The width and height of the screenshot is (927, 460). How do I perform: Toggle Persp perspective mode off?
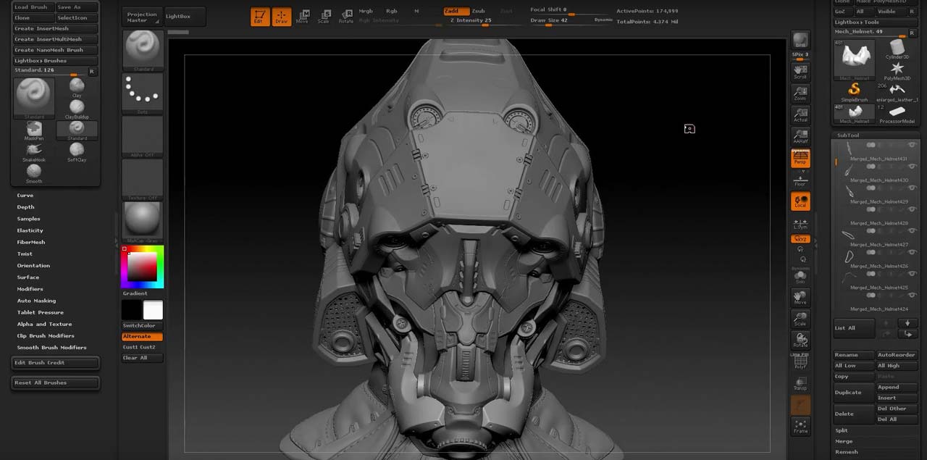[800, 157]
